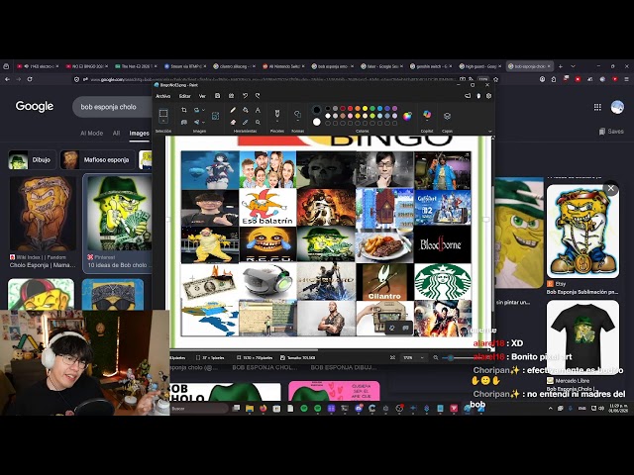Open the Pinterest 10 ideas de Bob cholo result
Viewport: 634px width, 475px height.
pos(117,223)
